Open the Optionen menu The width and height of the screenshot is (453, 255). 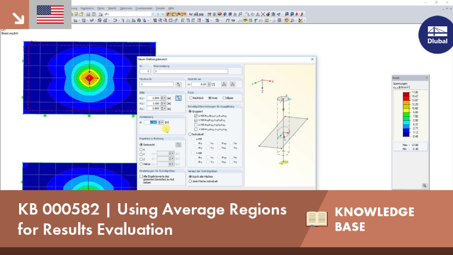126,8
